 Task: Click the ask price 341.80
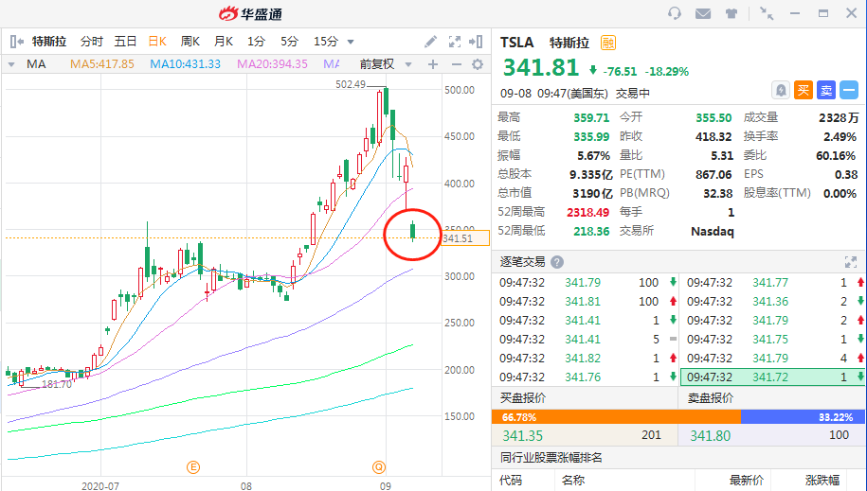tap(711, 436)
